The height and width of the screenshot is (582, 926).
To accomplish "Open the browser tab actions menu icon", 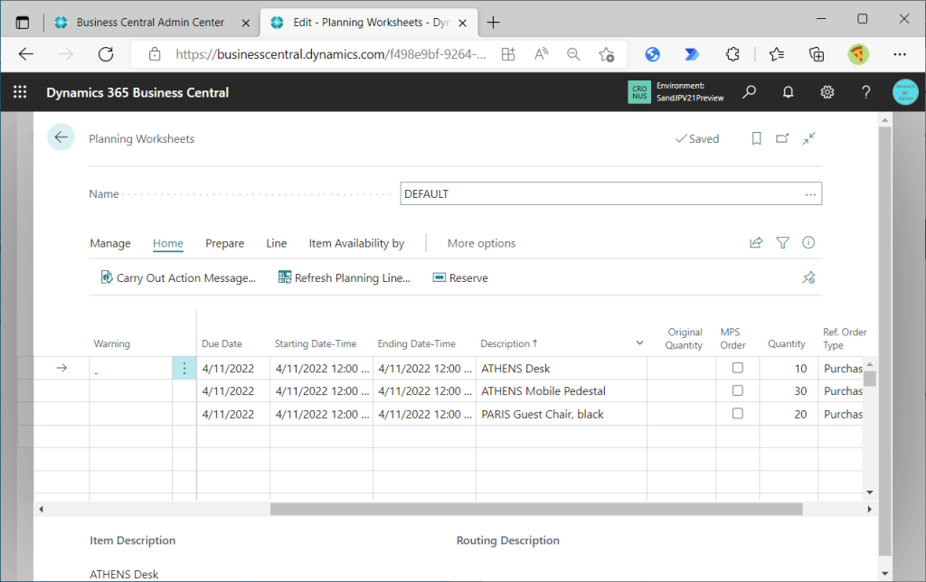I will point(23,23).
